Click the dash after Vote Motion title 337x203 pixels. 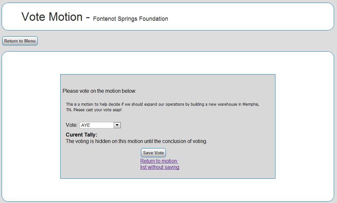point(88,17)
